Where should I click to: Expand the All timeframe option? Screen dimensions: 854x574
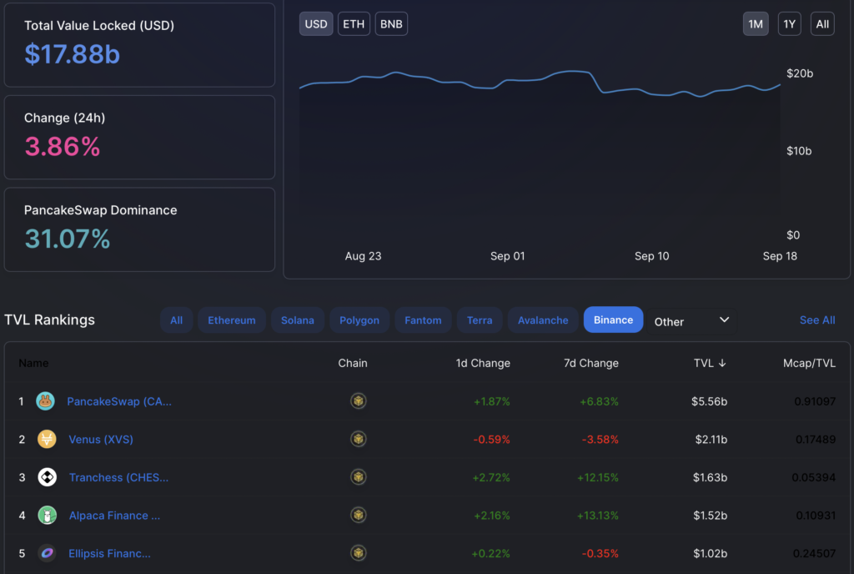click(x=822, y=23)
